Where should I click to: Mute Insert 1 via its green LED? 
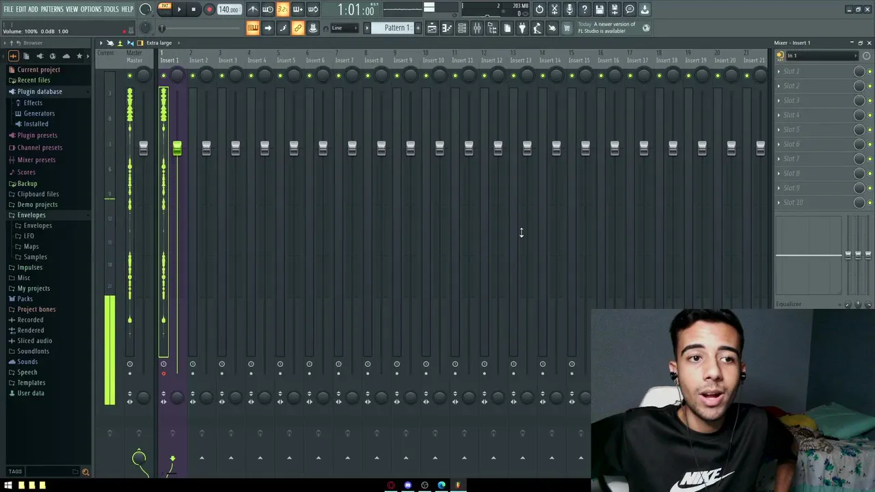[x=163, y=76]
